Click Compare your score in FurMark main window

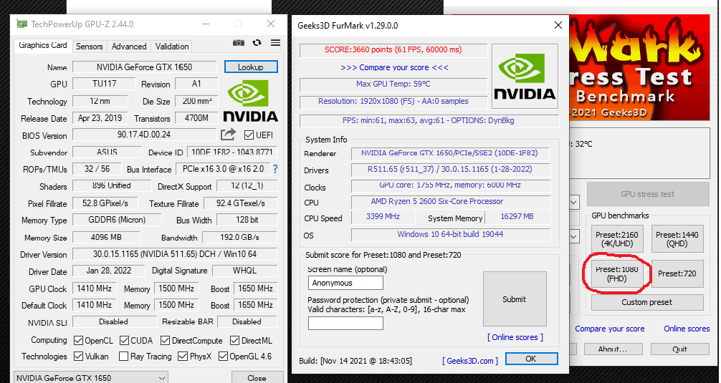click(x=610, y=329)
